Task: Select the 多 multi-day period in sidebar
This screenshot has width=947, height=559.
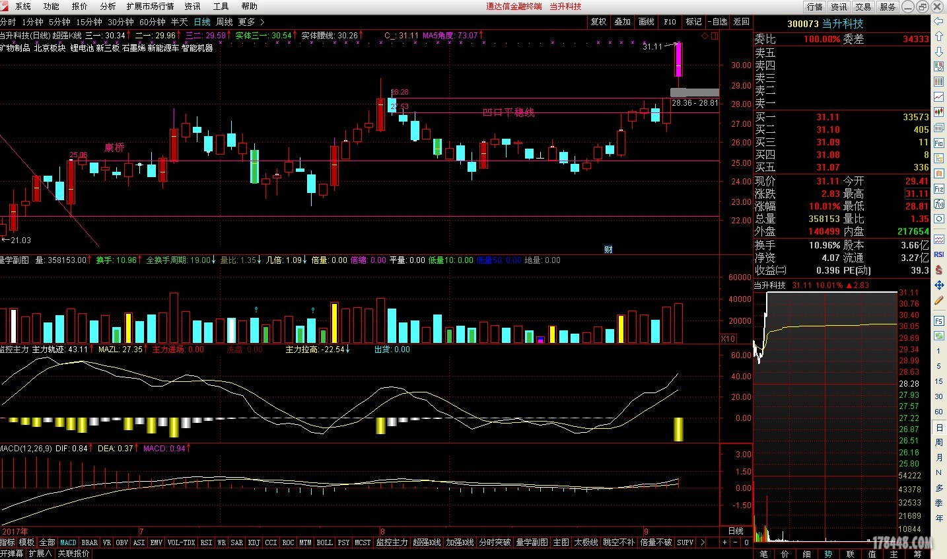Action: [x=938, y=488]
